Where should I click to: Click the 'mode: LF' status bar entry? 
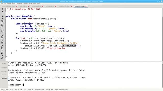tap(30, 89)
